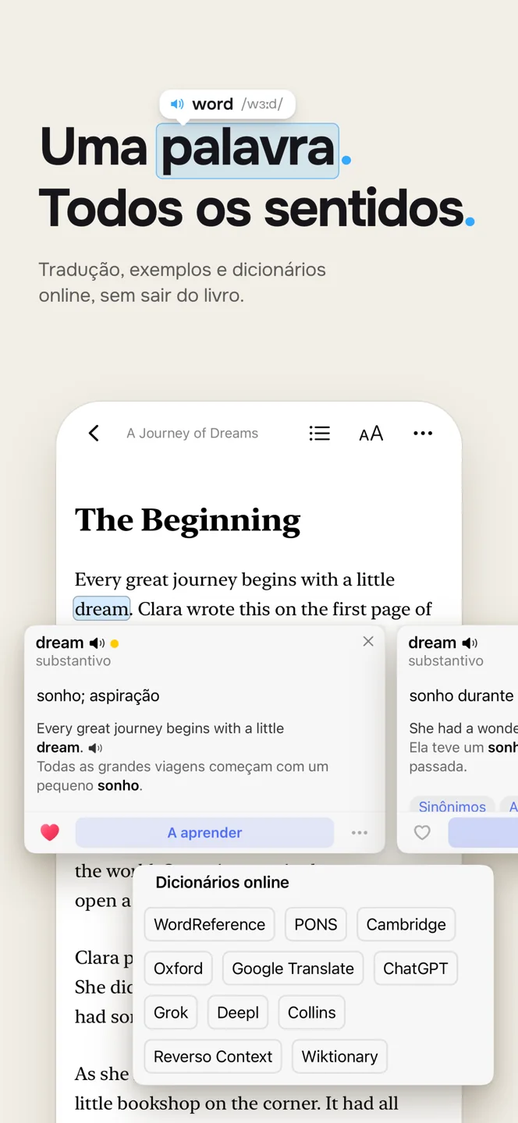This screenshot has height=1123, width=518.
Task: Open the WordReference dictionary
Action: click(x=209, y=924)
